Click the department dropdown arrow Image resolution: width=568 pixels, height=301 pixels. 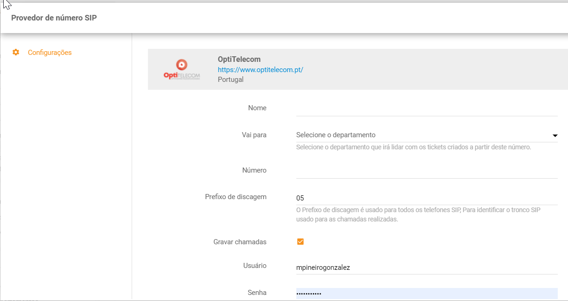pyautogui.click(x=555, y=135)
